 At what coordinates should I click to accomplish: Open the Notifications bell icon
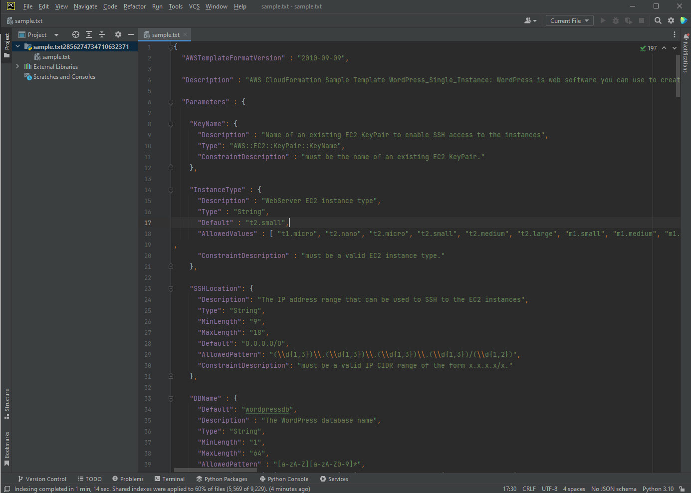[686, 36]
